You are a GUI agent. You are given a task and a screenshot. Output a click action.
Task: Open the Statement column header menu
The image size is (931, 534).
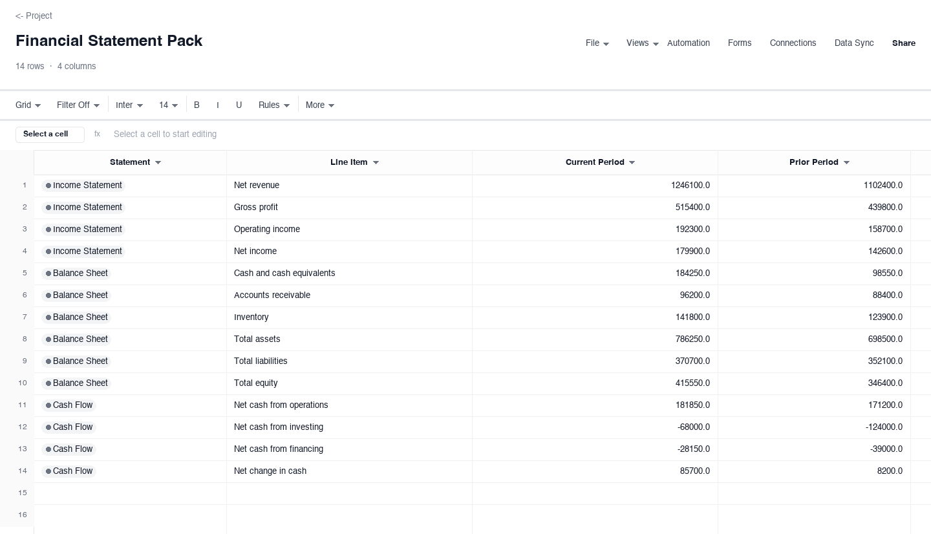pos(158,162)
